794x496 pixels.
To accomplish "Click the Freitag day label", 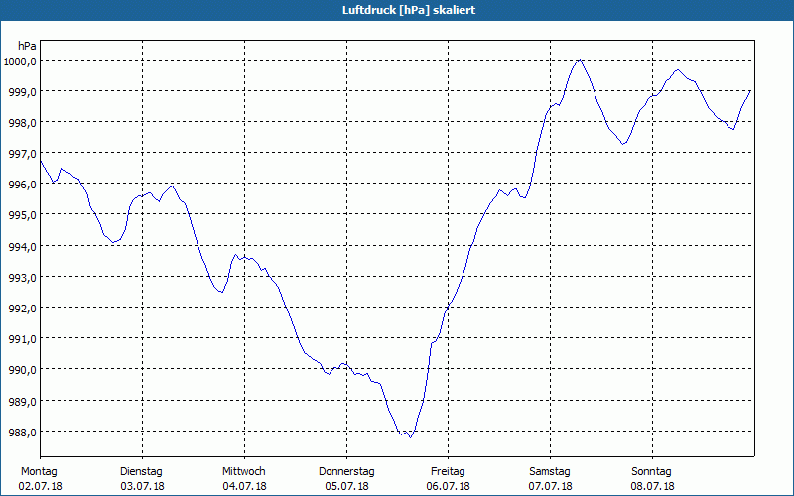I will tap(448, 472).
